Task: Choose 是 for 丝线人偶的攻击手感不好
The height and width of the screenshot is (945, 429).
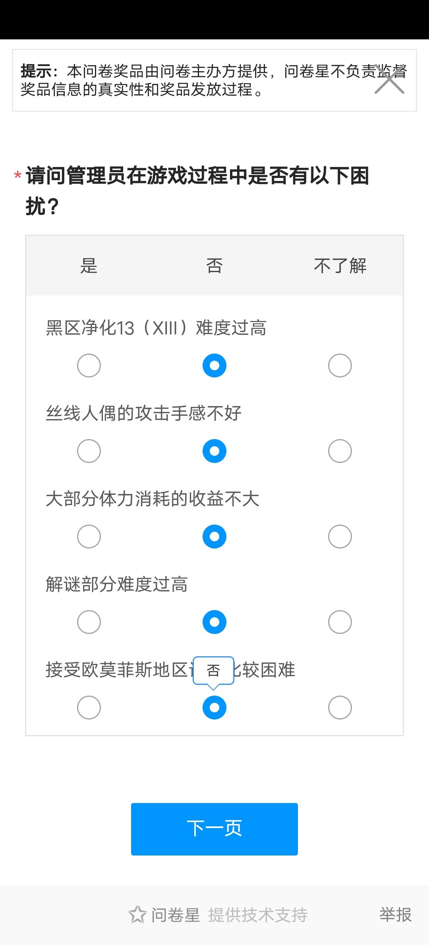Action: (89, 451)
